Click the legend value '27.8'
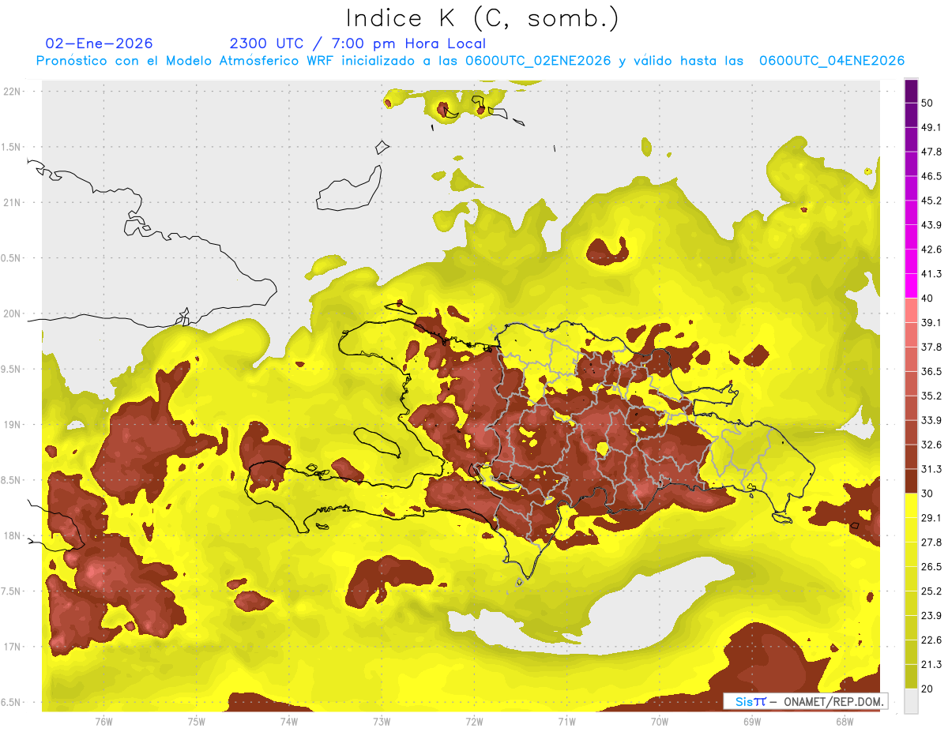 [931, 542]
